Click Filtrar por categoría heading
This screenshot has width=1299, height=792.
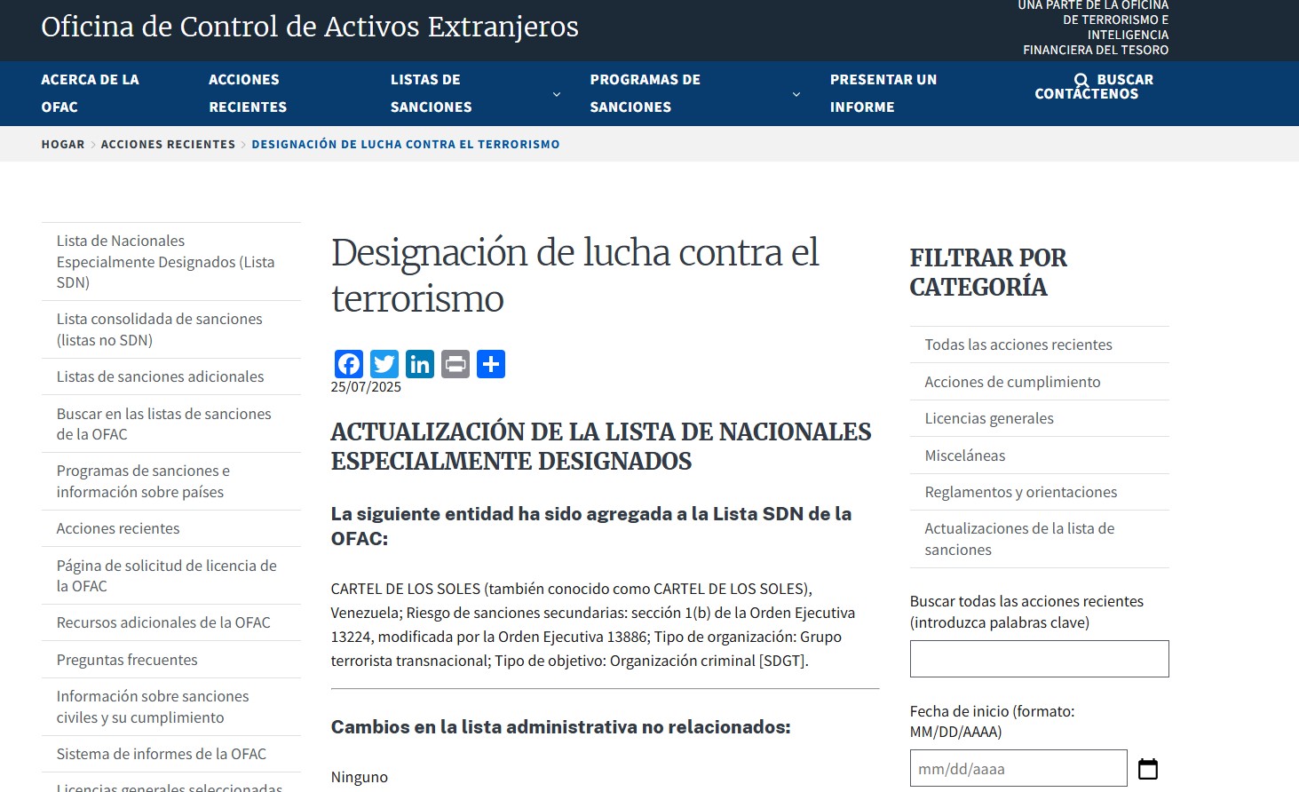click(988, 273)
